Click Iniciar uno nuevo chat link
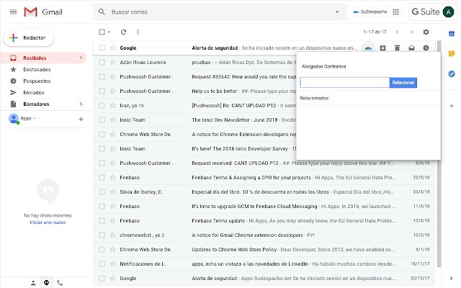The width and height of the screenshot is (461, 288). pyautogui.click(x=48, y=222)
